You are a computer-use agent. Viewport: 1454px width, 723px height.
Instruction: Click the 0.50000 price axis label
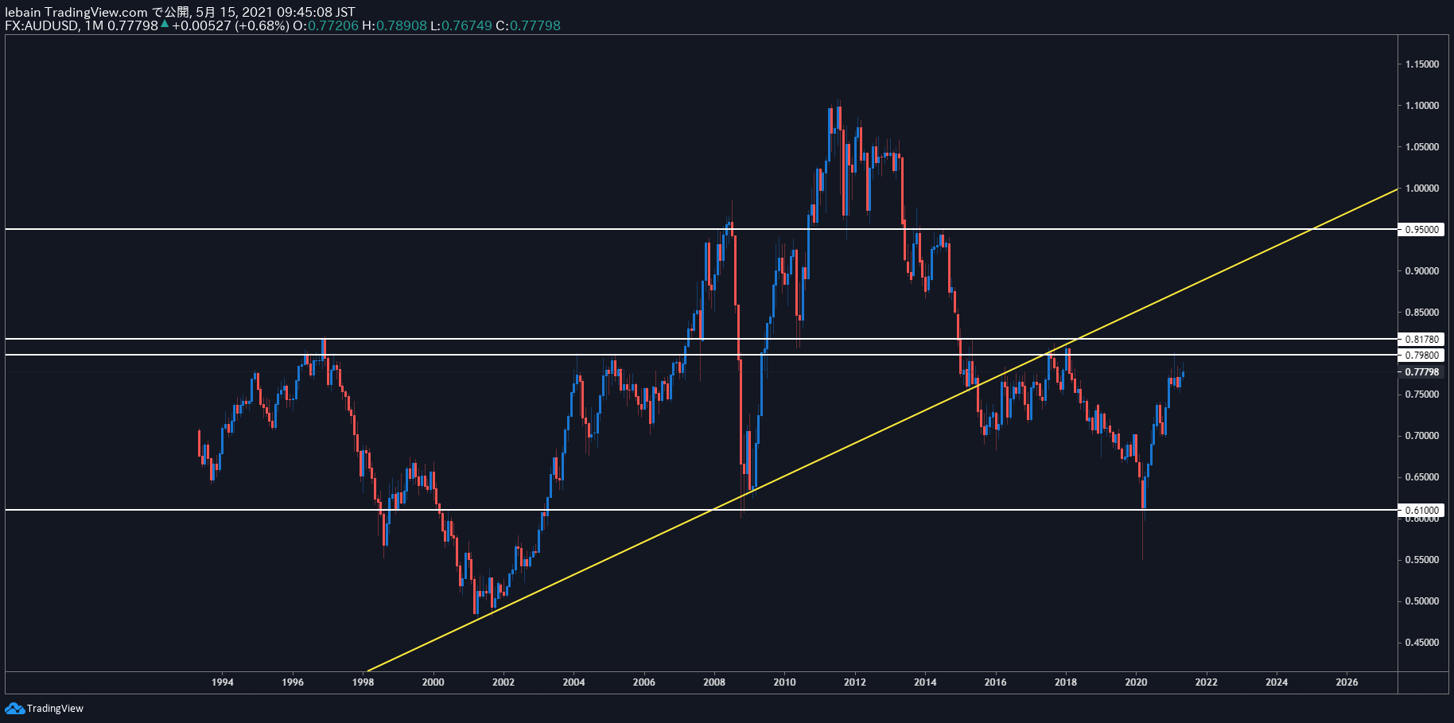pos(1421,601)
